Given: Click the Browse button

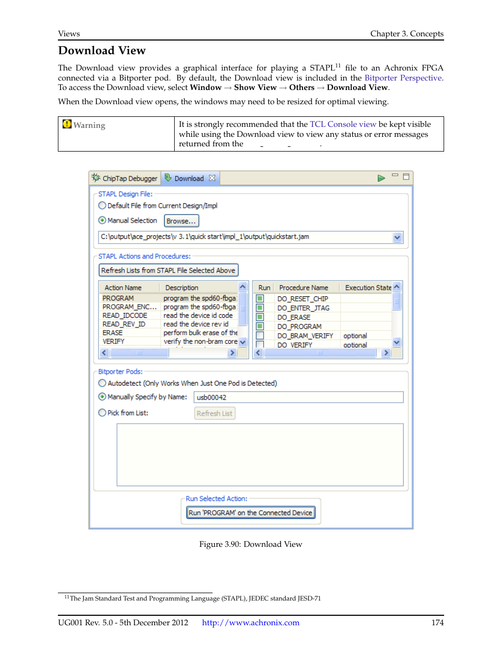Looking at the screenshot, I should [x=181, y=221].
